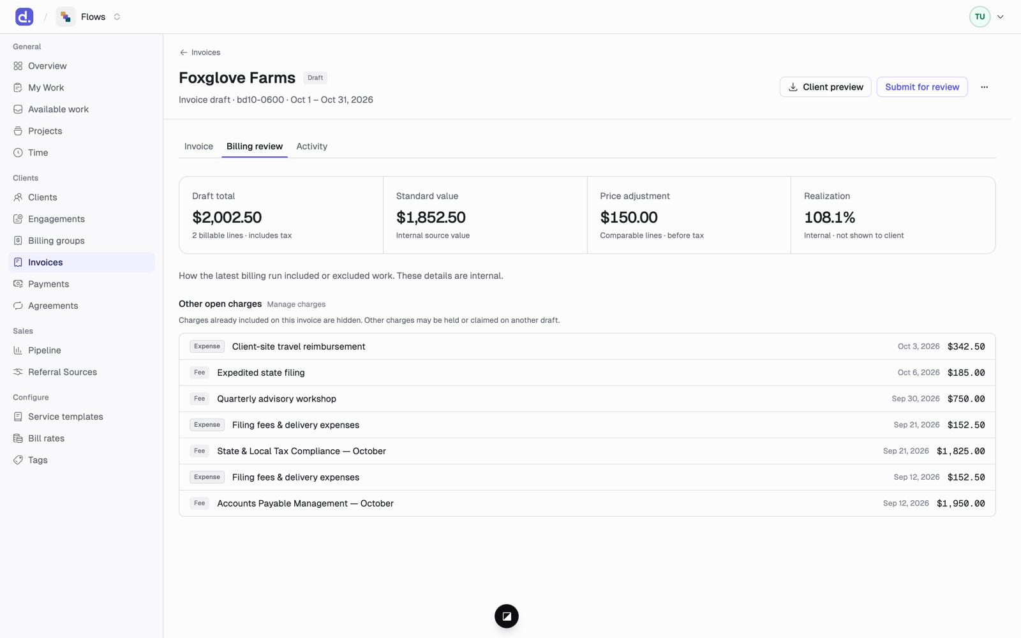Open the floating edit widget button

(x=507, y=616)
